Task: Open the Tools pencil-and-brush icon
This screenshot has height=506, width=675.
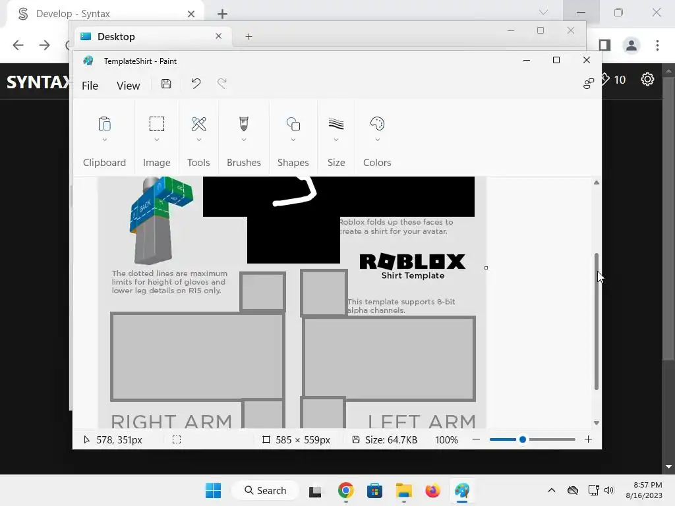Action: click(x=199, y=124)
